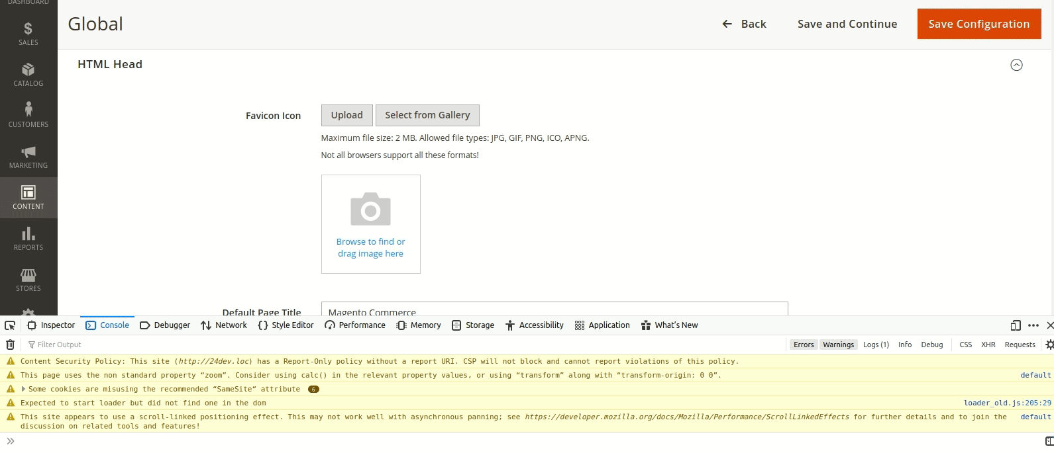Switch to the Inspector tab
Screen dimensions: 1054x453
point(51,325)
